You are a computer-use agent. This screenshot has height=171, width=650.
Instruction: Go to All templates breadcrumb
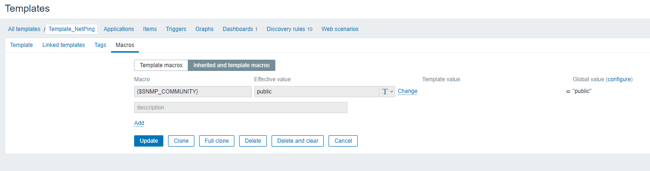pyautogui.click(x=24, y=29)
